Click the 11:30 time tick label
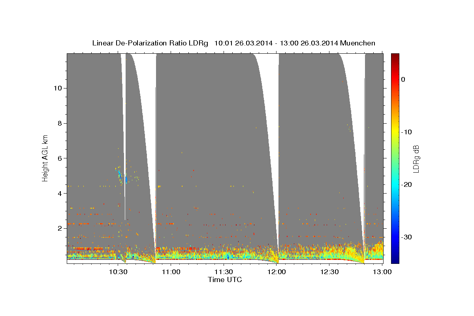This screenshot has width=474, height=316. click(x=224, y=272)
